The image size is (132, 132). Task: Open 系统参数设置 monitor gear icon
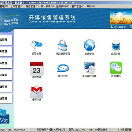pos(90,67)
